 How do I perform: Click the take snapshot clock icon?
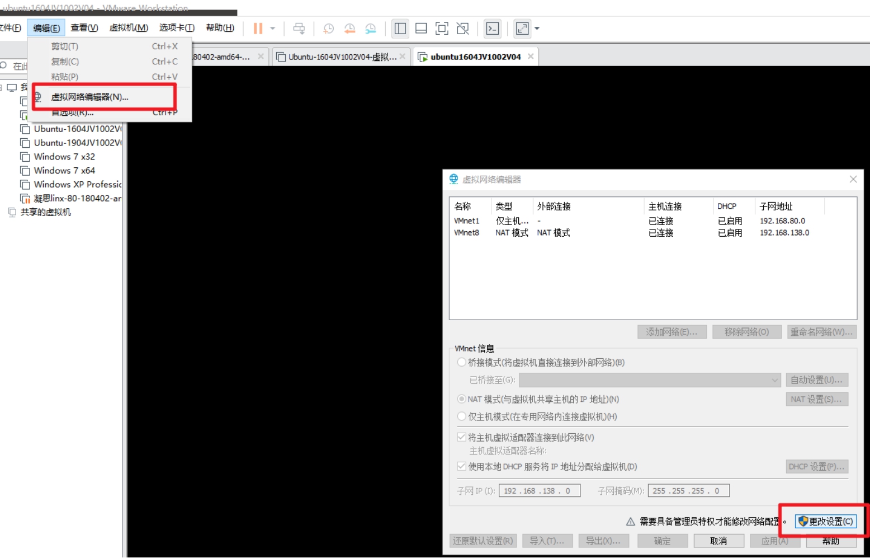329,29
